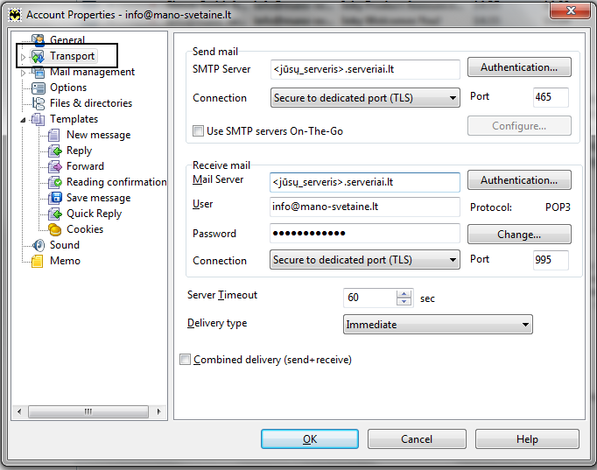Click the Change... password button
The width and height of the screenshot is (597, 470).
[519, 235]
